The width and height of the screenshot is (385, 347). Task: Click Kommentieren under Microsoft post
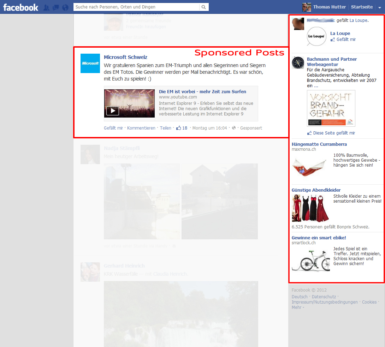tap(141, 128)
